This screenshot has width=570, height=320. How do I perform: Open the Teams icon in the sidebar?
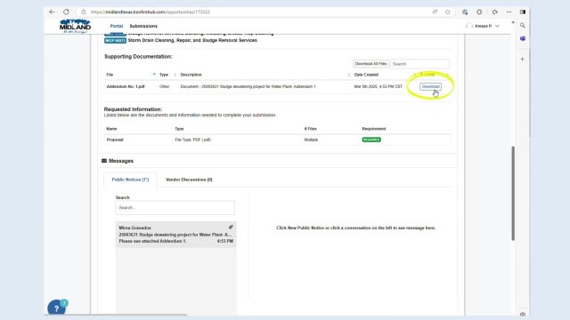[523, 38]
